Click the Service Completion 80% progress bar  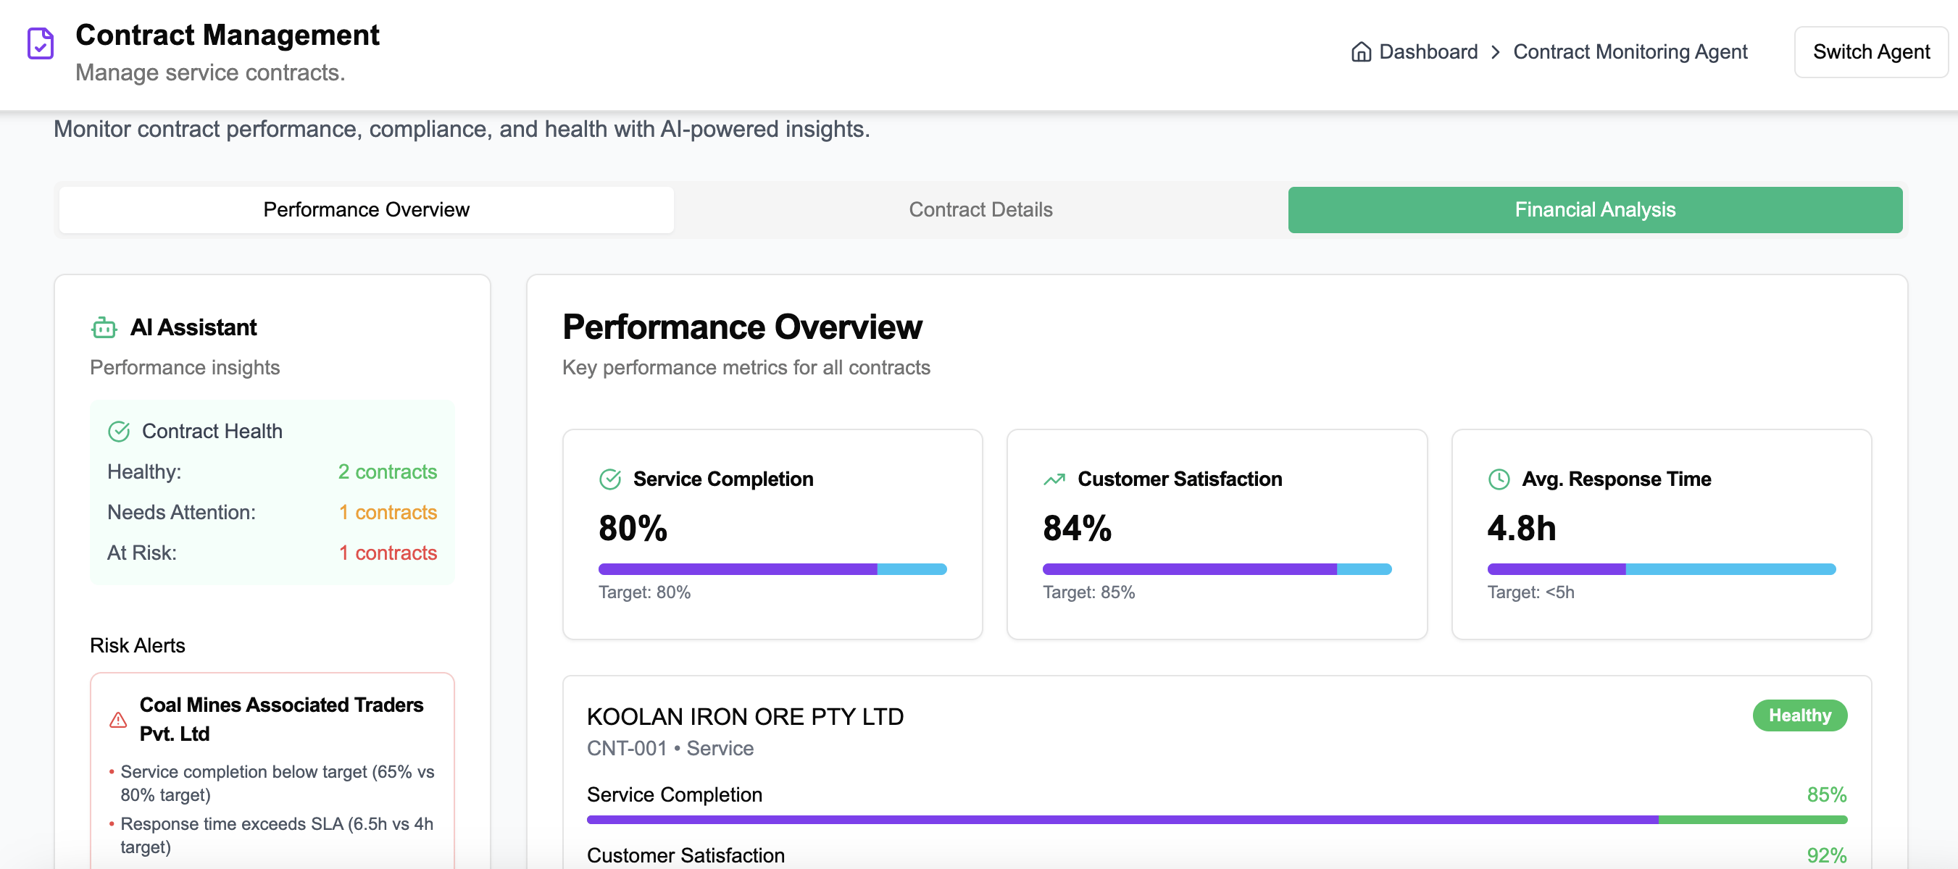coord(772,569)
